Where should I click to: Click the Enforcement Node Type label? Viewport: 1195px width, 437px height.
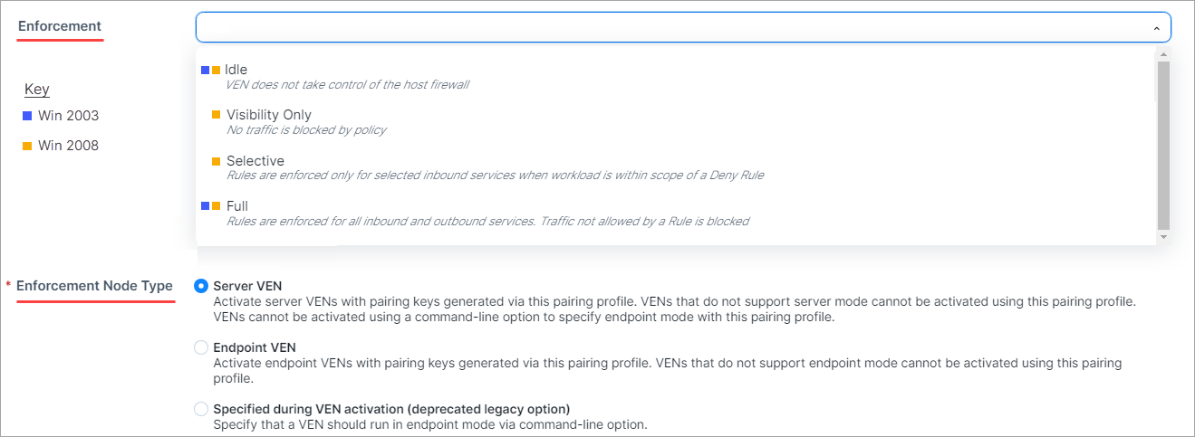tap(94, 286)
